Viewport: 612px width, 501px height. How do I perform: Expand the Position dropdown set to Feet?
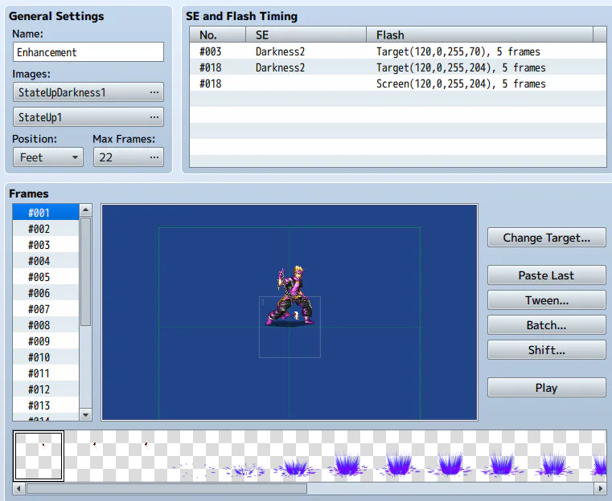pyautogui.click(x=48, y=157)
